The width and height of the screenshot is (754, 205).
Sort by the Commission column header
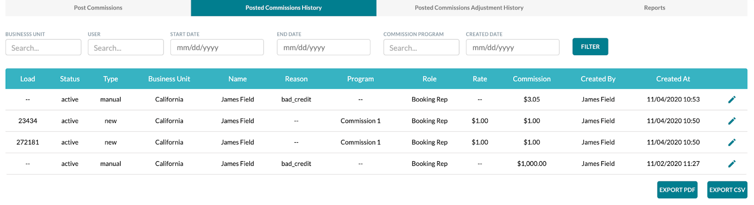(532, 79)
